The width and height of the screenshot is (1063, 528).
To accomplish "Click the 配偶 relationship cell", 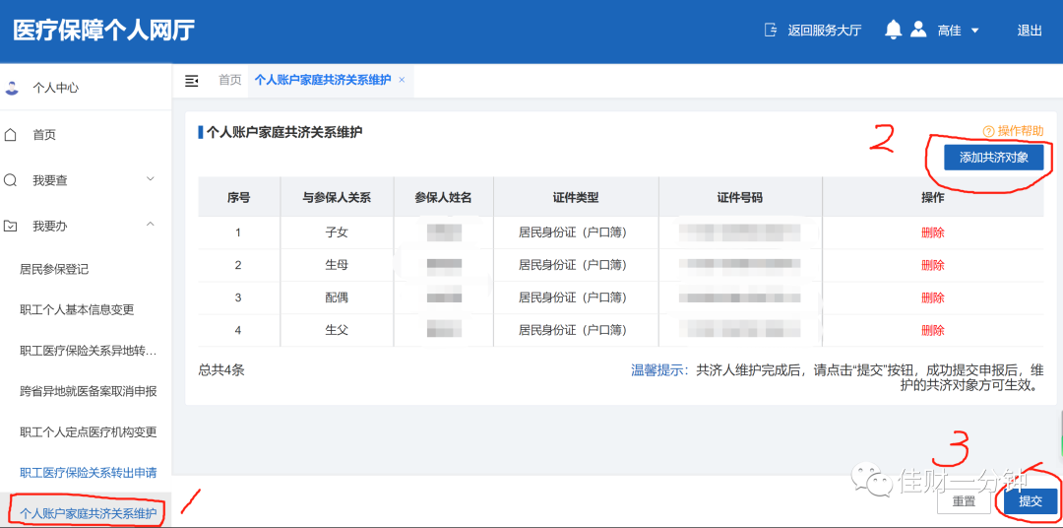I will click(x=337, y=297).
